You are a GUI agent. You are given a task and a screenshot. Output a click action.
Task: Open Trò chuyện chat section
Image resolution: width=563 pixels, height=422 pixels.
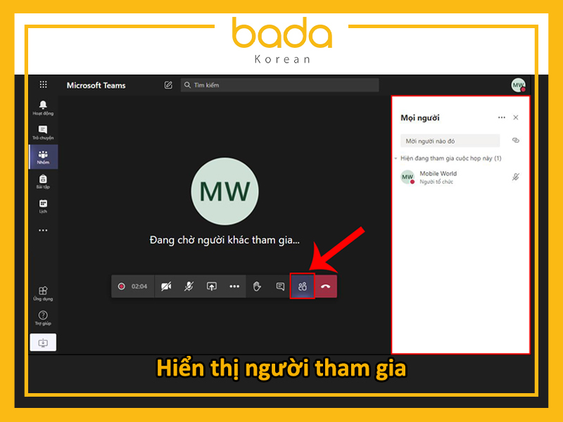[x=43, y=132]
